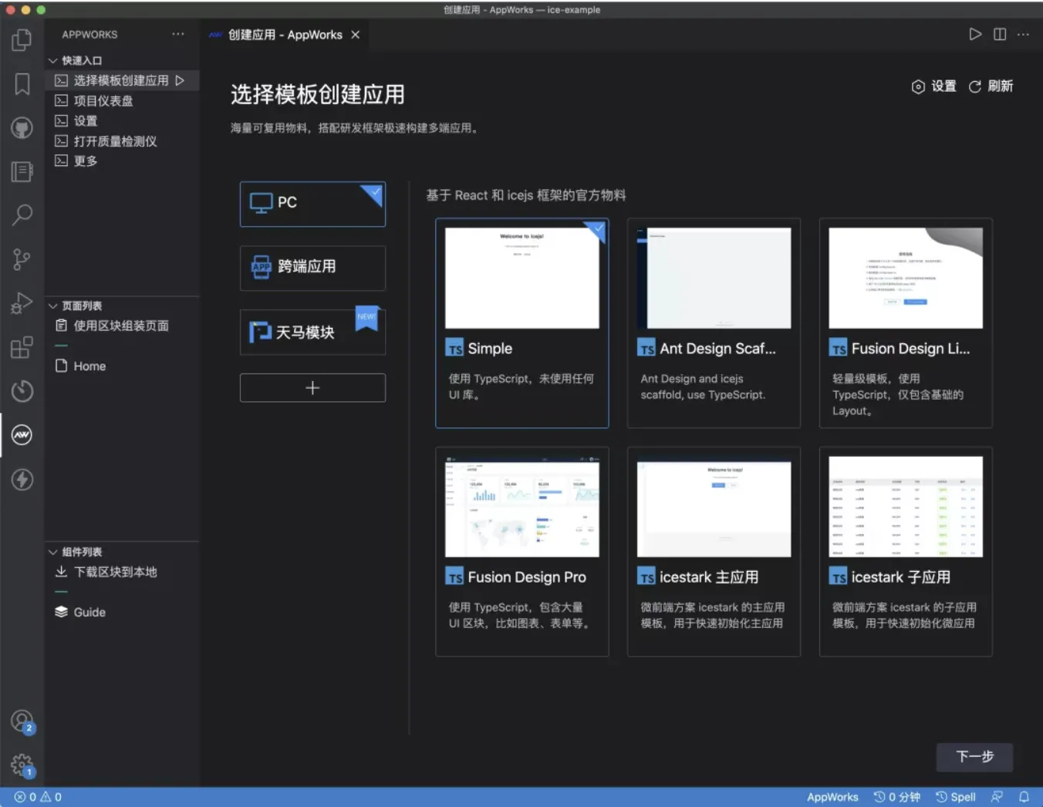Select the Ant Design Scaffold template card
This screenshot has height=807, width=1043.
(x=714, y=323)
